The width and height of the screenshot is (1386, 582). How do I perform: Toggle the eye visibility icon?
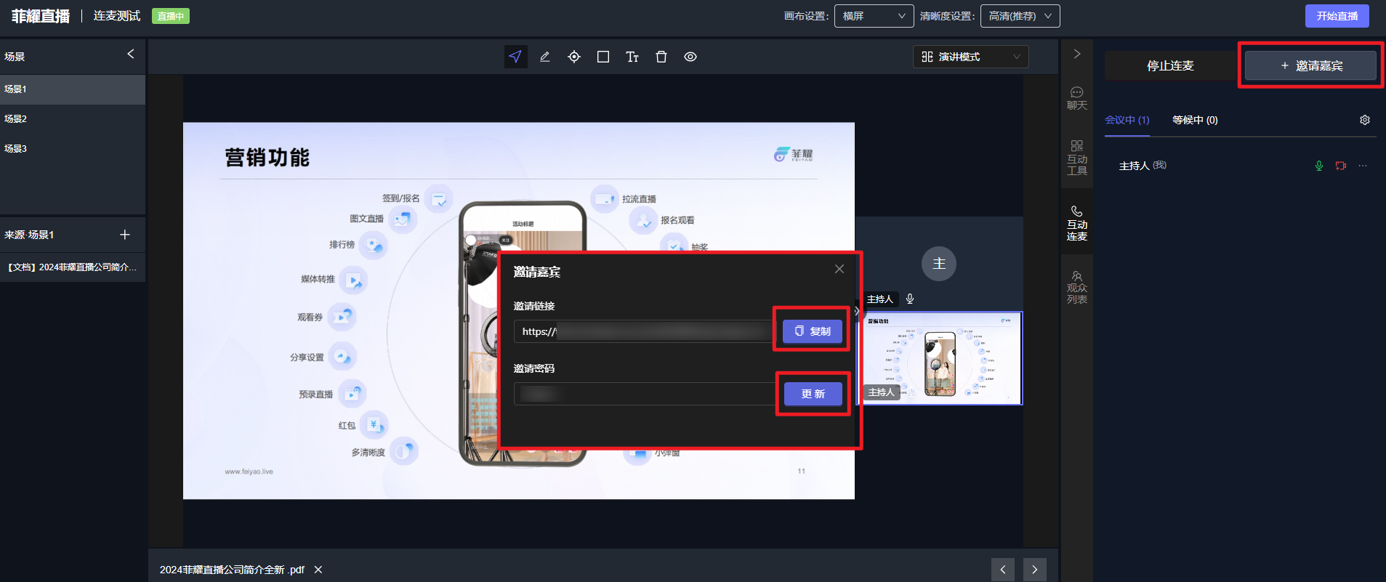690,57
